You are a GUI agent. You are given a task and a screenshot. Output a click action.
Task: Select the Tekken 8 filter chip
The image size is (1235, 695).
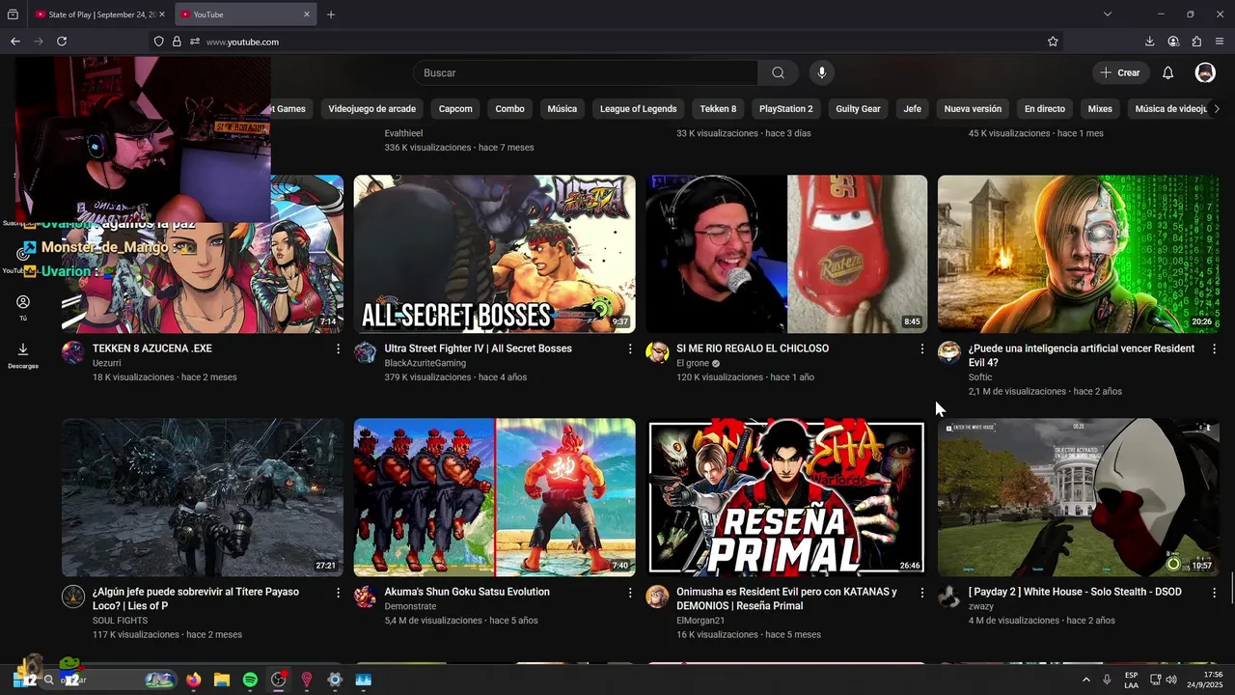click(x=718, y=109)
